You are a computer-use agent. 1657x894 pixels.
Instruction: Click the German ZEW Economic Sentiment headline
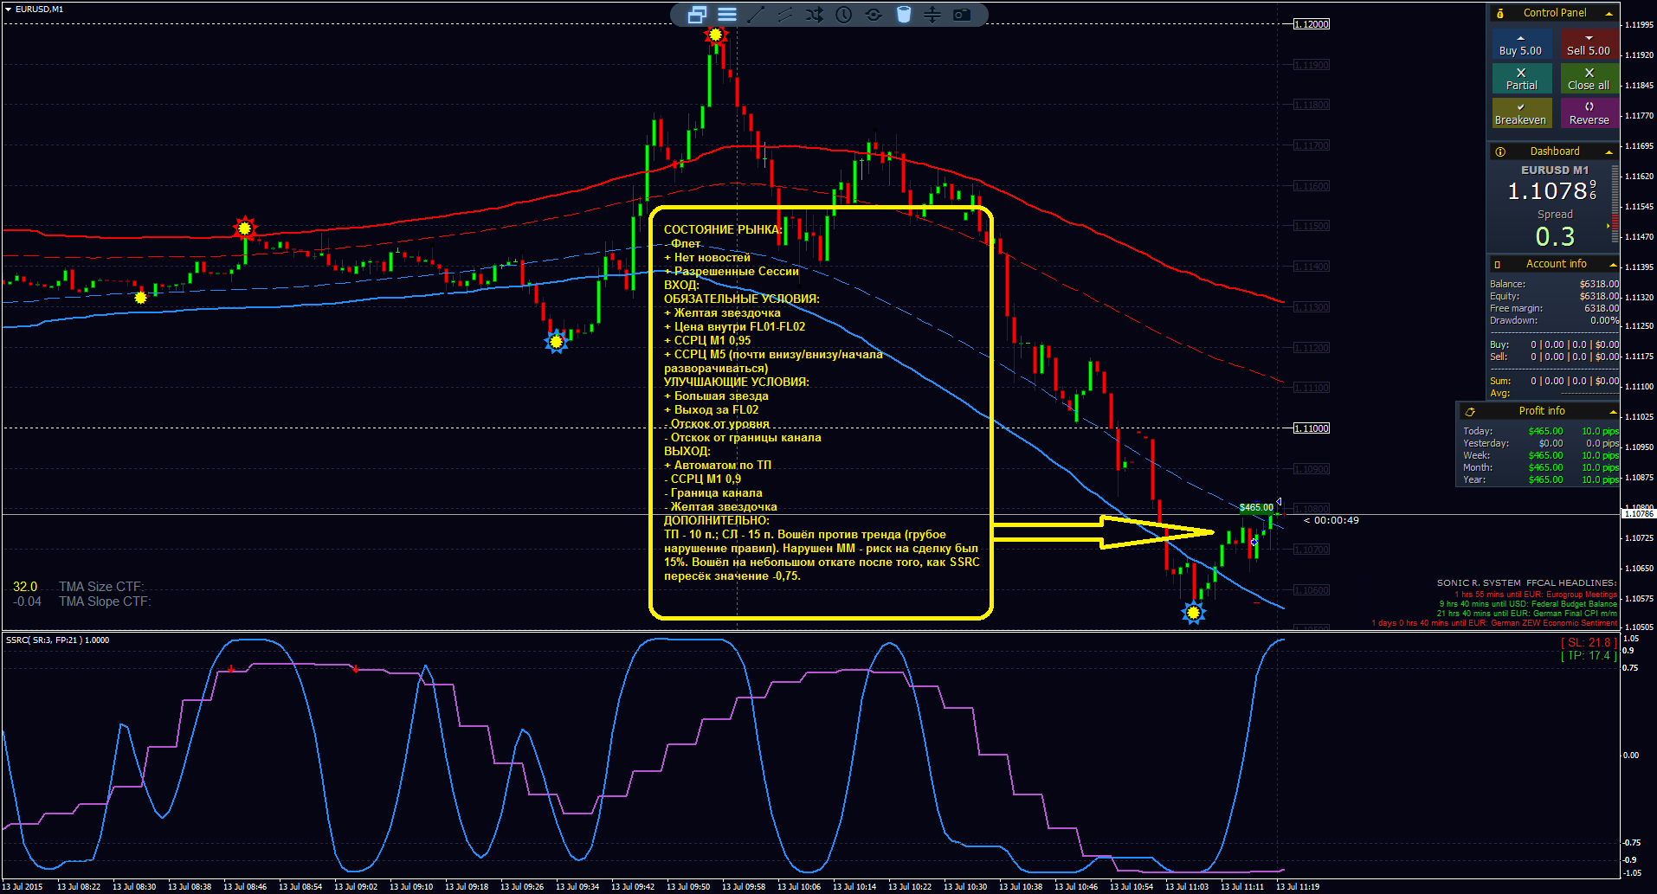[x=1494, y=623]
